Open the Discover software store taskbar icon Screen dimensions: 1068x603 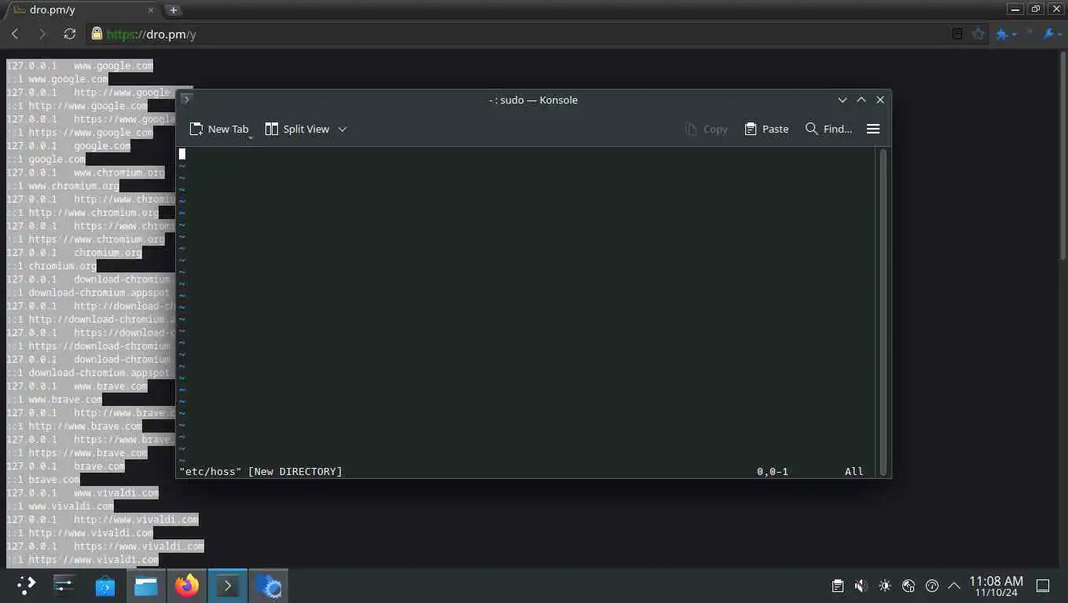point(105,586)
